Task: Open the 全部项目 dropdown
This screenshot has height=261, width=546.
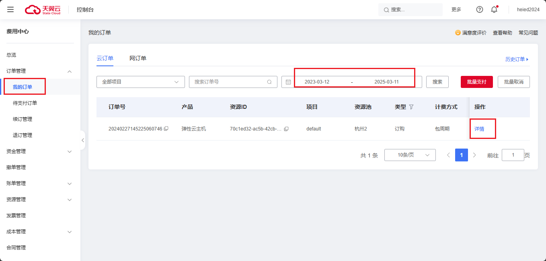Action: (141, 82)
